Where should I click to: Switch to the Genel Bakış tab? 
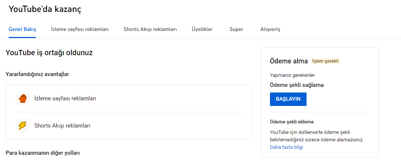[22, 29]
